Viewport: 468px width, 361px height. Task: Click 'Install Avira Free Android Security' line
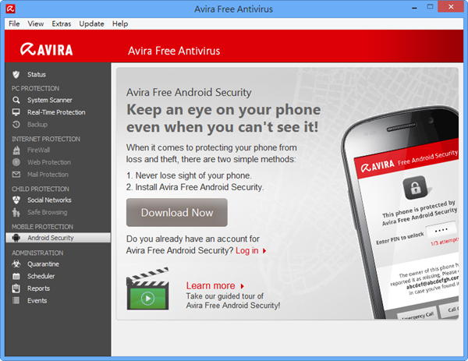(x=195, y=187)
